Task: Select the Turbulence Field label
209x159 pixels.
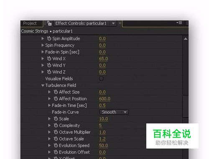Action: tap(61, 85)
